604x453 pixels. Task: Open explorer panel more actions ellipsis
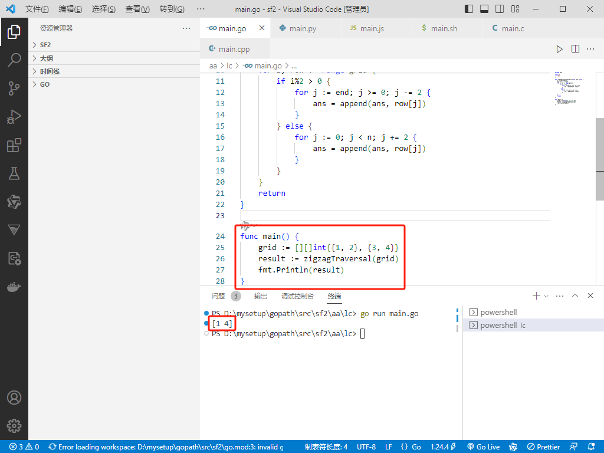tap(186, 28)
